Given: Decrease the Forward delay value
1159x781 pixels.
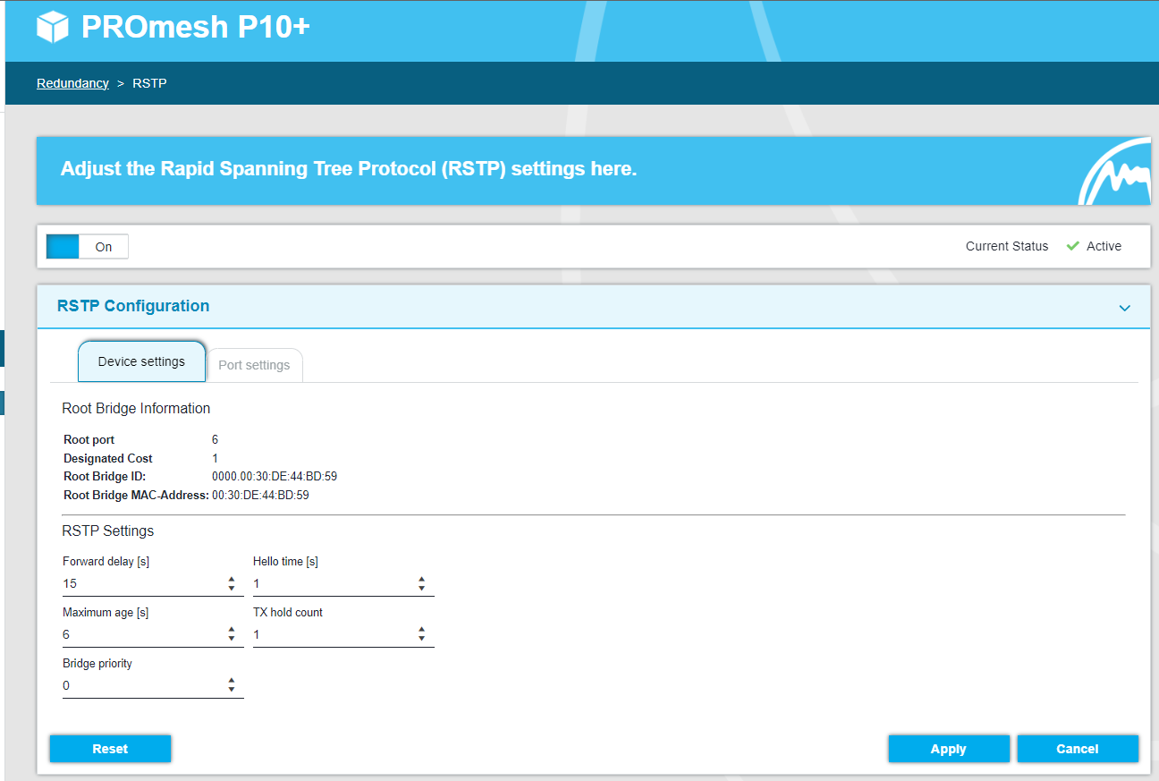Looking at the screenshot, I should tap(232, 589).
